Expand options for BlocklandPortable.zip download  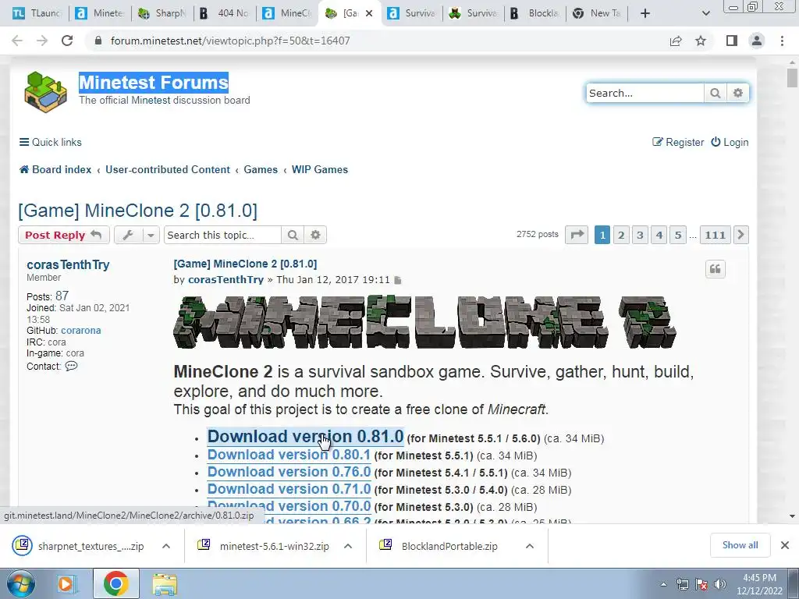(x=530, y=546)
